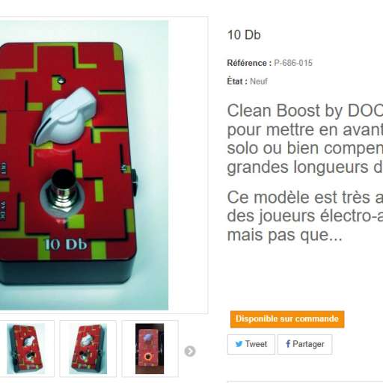This screenshot has width=383, height=383.
Task: Click the État Neuf condition text
Action: point(247,82)
